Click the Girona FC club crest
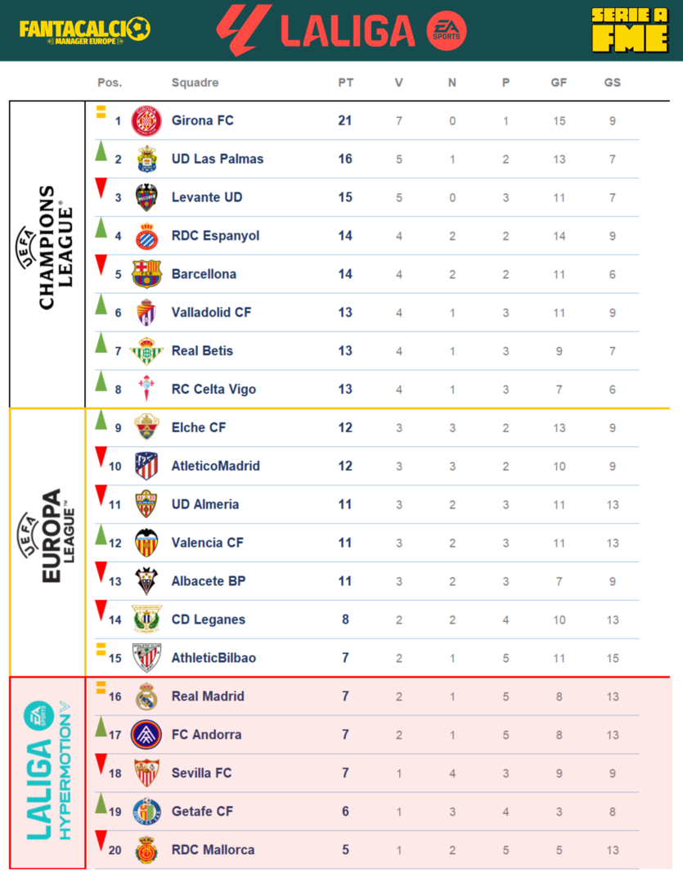Image resolution: width=683 pixels, height=884 pixels. click(146, 121)
